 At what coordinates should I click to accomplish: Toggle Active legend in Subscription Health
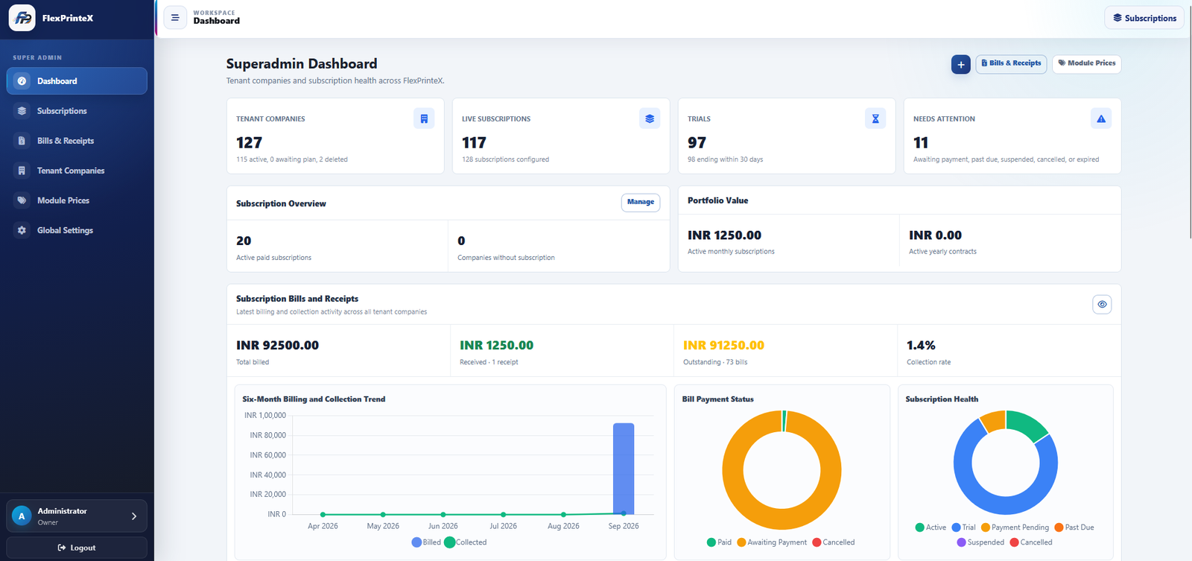point(931,527)
